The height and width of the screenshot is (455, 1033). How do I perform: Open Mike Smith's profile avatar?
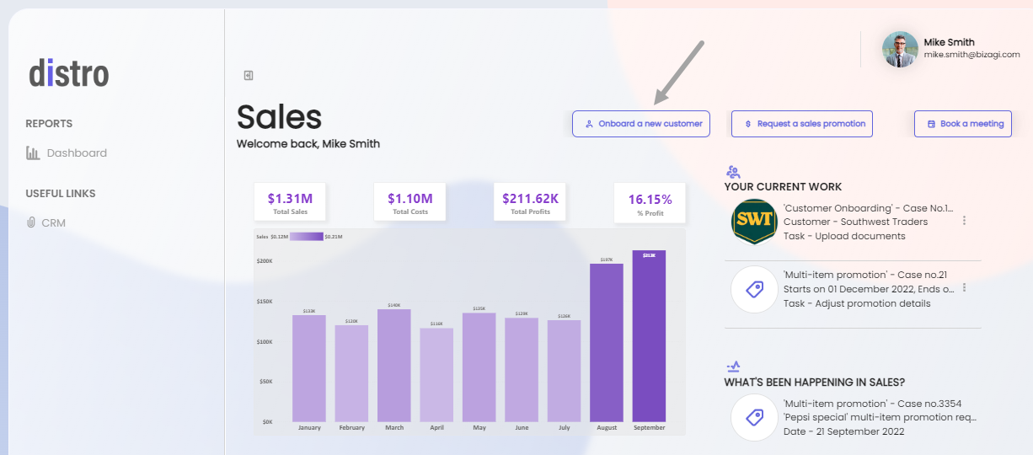click(x=900, y=50)
